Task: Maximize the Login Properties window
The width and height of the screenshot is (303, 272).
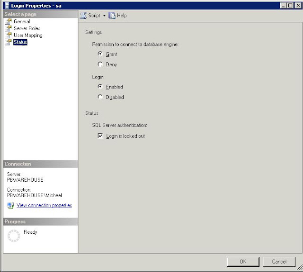Action: (290, 6)
